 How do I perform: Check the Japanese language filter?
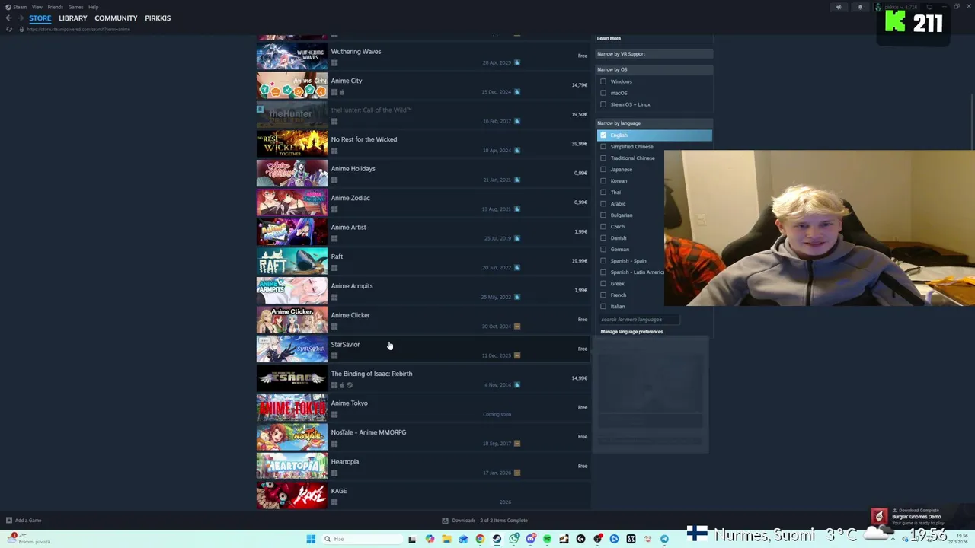click(x=603, y=170)
